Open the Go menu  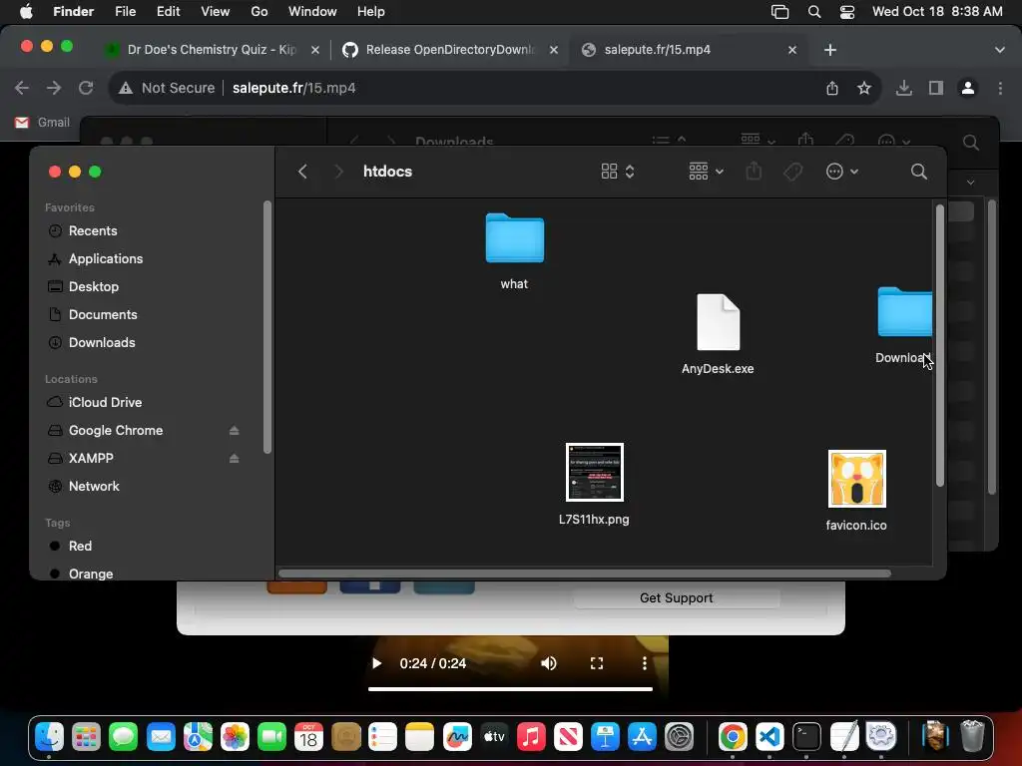pyautogui.click(x=259, y=12)
